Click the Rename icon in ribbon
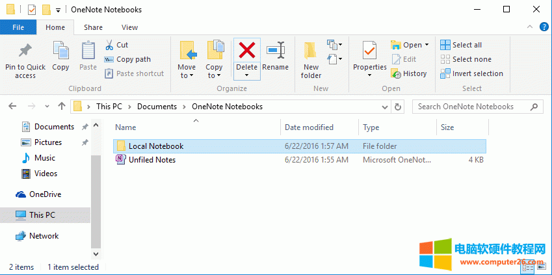The height and width of the screenshot is (275, 552). click(x=276, y=51)
